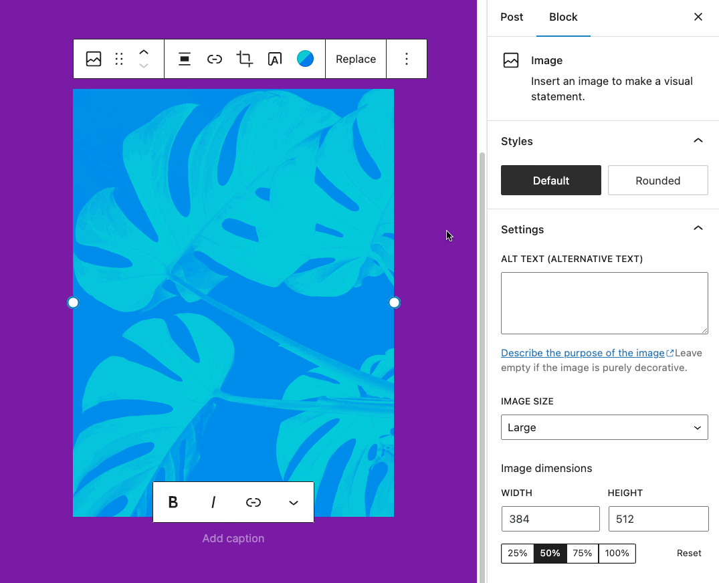Set image size to 75%
The image size is (719, 583).
[583, 553]
